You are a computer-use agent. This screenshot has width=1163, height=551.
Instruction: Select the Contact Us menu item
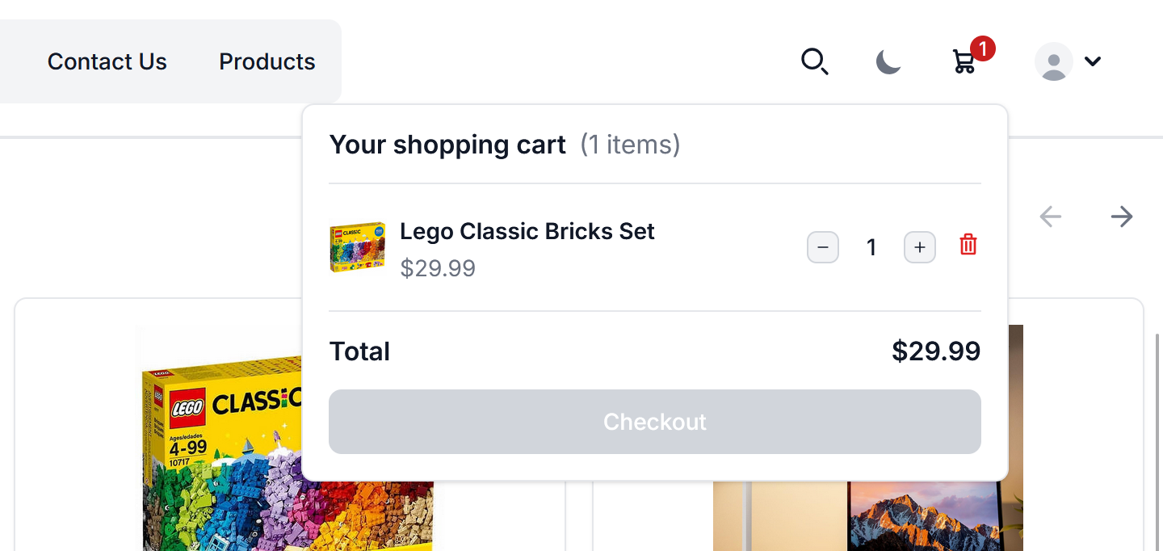tap(107, 61)
